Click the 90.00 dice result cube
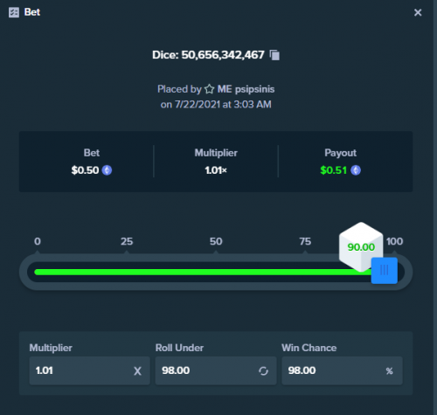 tap(361, 247)
